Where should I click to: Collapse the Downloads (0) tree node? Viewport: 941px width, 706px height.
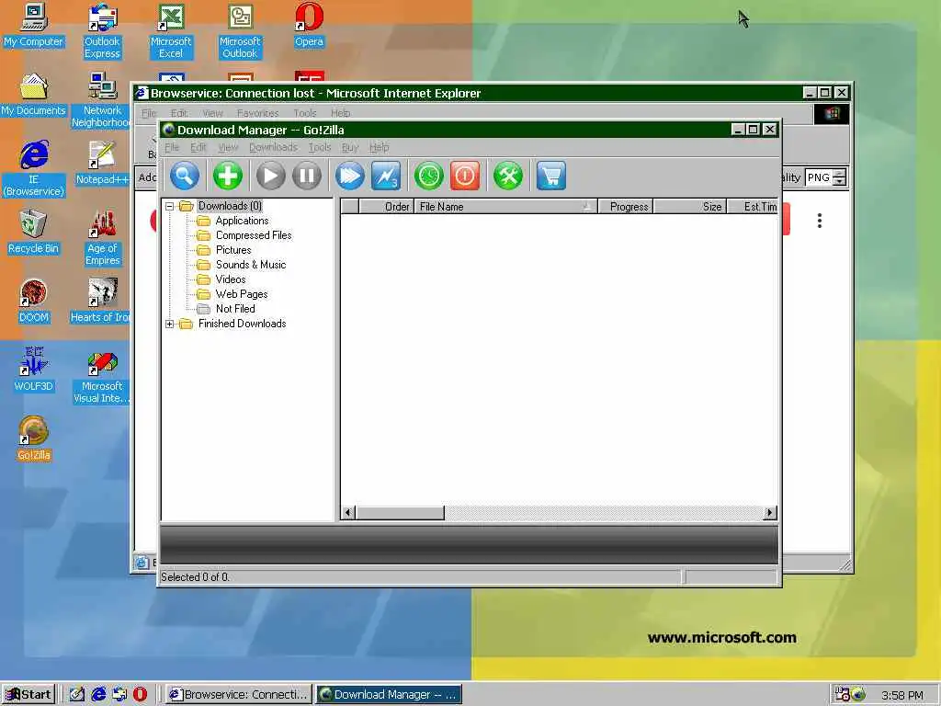(x=170, y=206)
